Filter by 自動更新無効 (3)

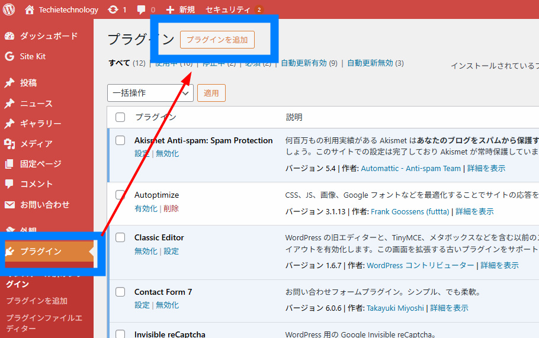click(376, 63)
